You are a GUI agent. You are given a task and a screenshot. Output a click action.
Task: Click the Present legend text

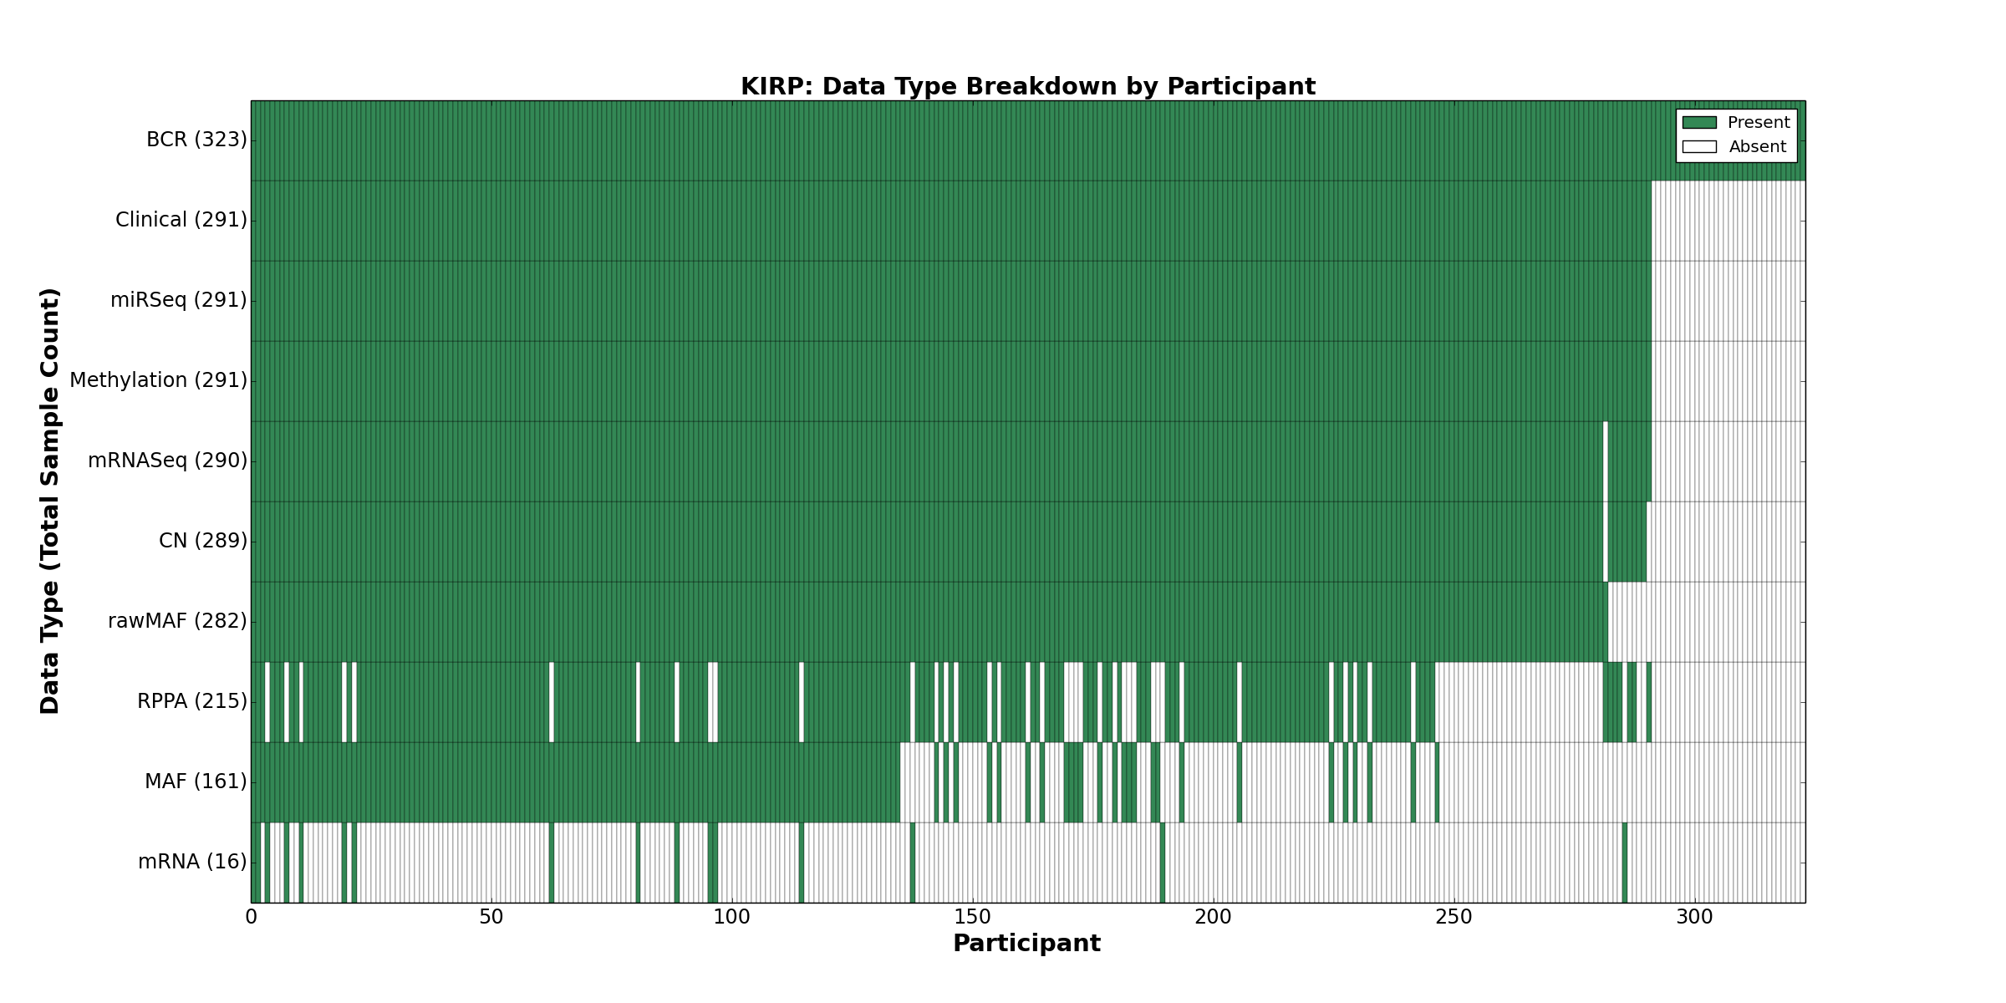coord(1759,123)
